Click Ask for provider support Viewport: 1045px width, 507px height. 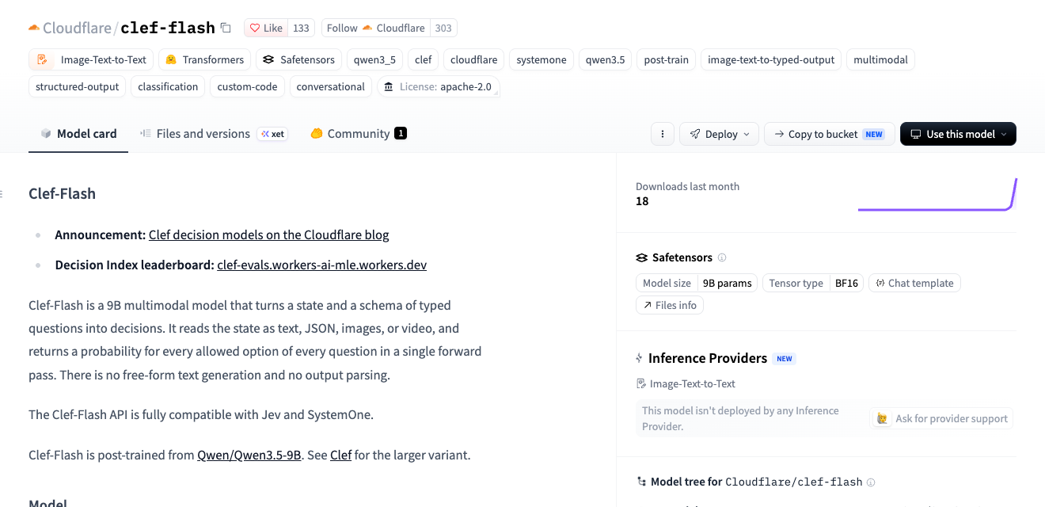[942, 418]
